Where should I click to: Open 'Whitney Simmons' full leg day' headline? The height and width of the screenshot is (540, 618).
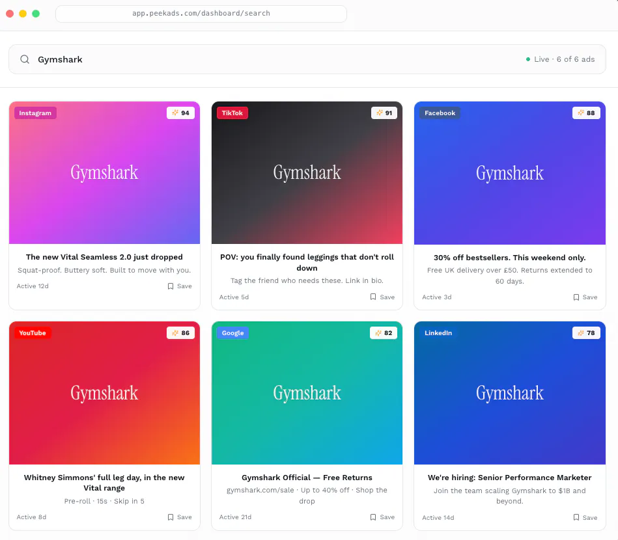coord(104,483)
